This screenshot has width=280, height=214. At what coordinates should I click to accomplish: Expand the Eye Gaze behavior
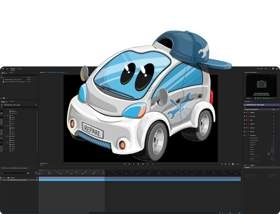pyautogui.click(x=248, y=116)
